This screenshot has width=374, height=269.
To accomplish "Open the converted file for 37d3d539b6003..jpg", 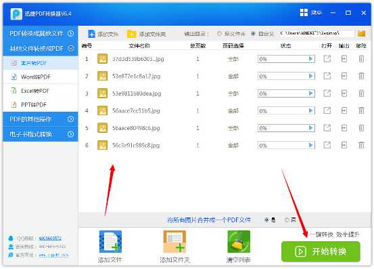I will pos(327,59).
